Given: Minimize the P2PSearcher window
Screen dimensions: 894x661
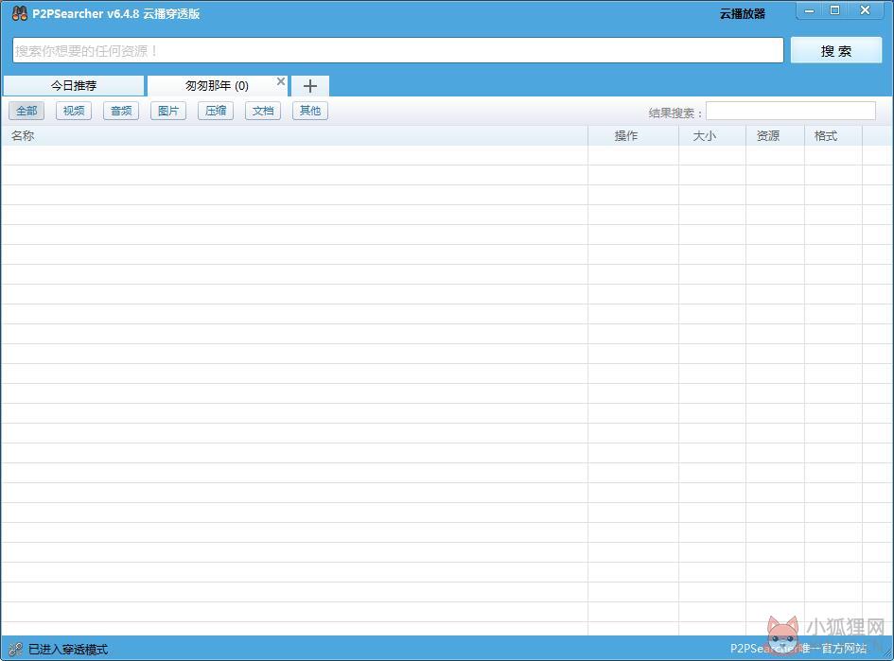Looking at the screenshot, I should [x=809, y=10].
